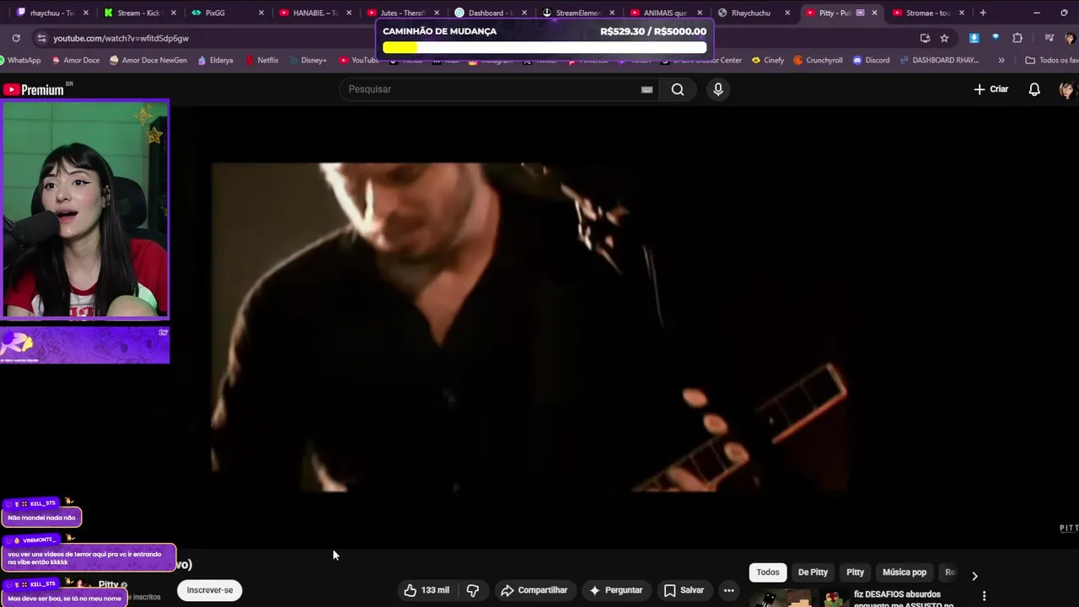
Task: Open options menu for DESAFIOS absurdos video
Action: point(984,596)
